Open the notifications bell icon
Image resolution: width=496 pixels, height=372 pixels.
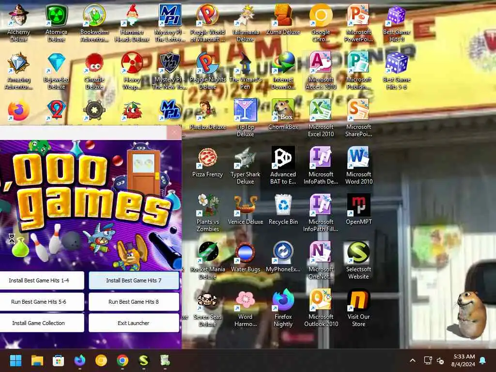[x=483, y=360]
